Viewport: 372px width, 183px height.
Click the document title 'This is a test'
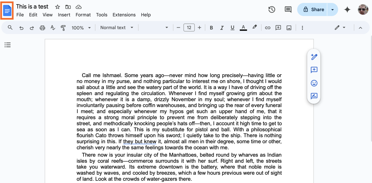coord(32,7)
